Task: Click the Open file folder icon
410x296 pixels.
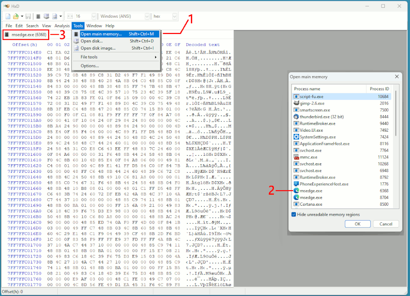Action: [x=16, y=16]
